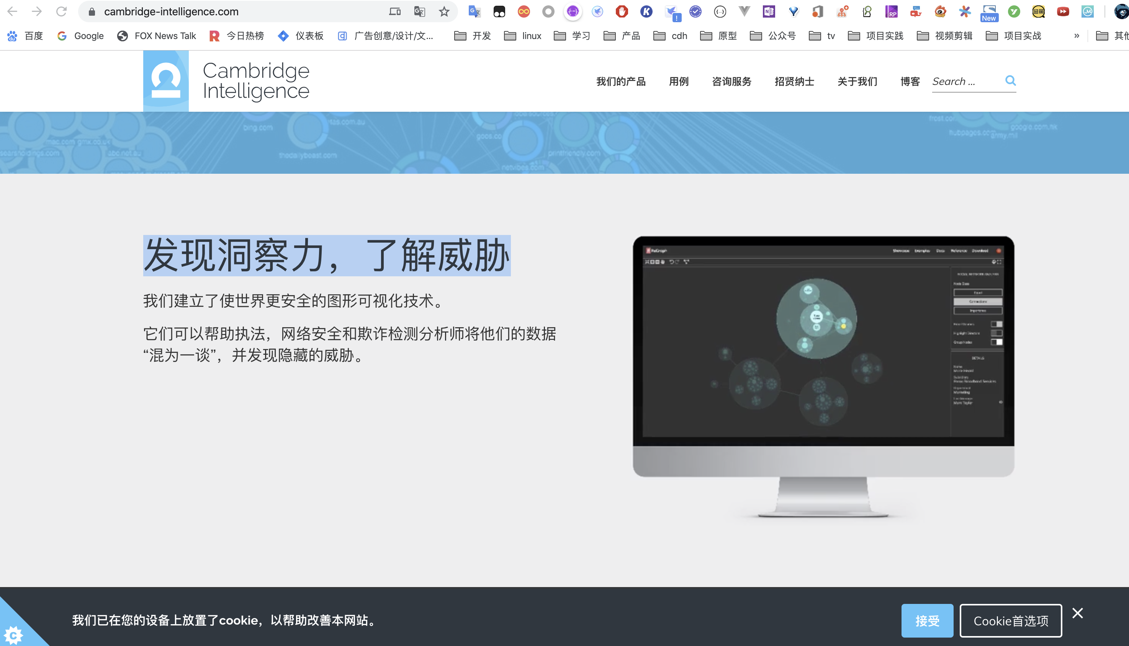Image resolution: width=1129 pixels, height=646 pixels.
Task: Go to the 博客 nav item
Action: click(910, 82)
